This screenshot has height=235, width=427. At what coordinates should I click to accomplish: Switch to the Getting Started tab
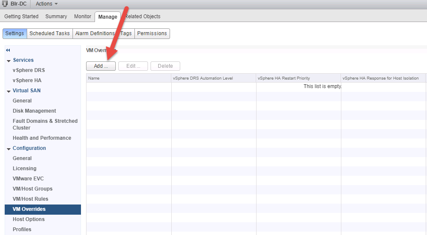[21, 17]
